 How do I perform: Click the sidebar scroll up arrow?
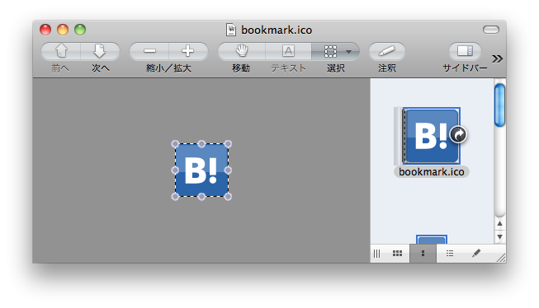point(500,224)
